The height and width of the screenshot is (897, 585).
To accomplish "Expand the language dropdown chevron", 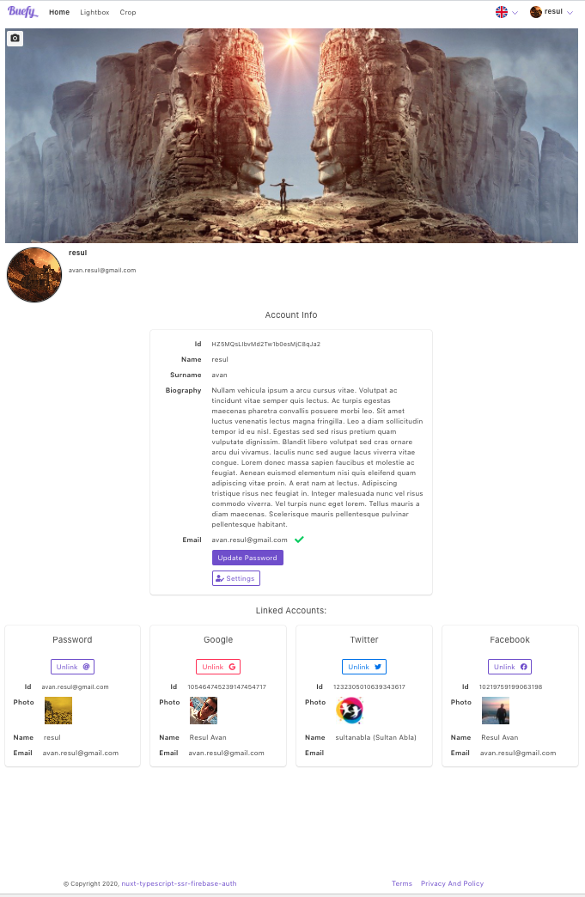I will tap(515, 13).
